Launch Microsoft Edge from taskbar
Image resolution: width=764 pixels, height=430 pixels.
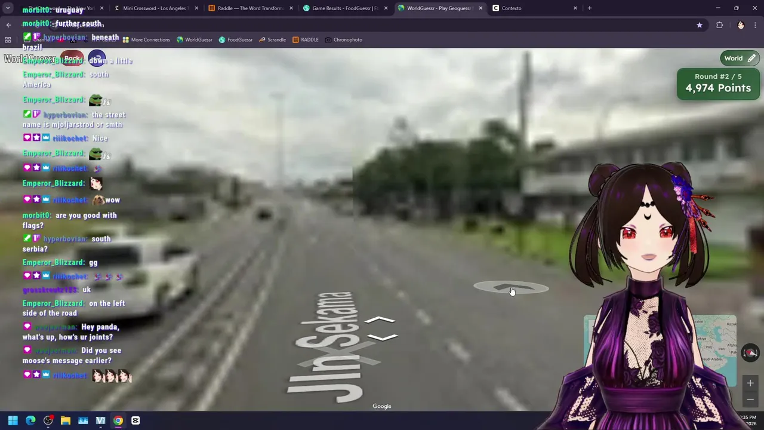pyautogui.click(x=30, y=420)
